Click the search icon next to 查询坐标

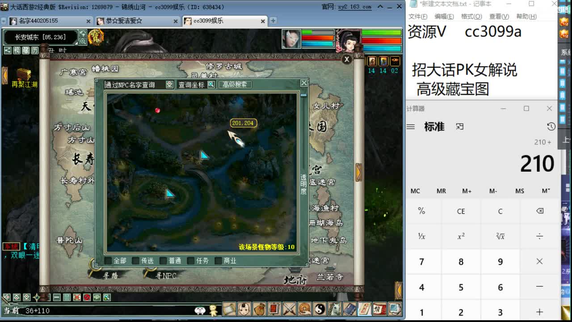coord(211,85)
